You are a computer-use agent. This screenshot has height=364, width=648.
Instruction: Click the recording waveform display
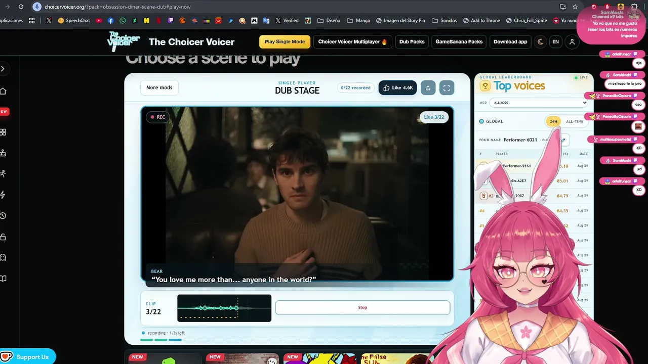tap(224, 308)
